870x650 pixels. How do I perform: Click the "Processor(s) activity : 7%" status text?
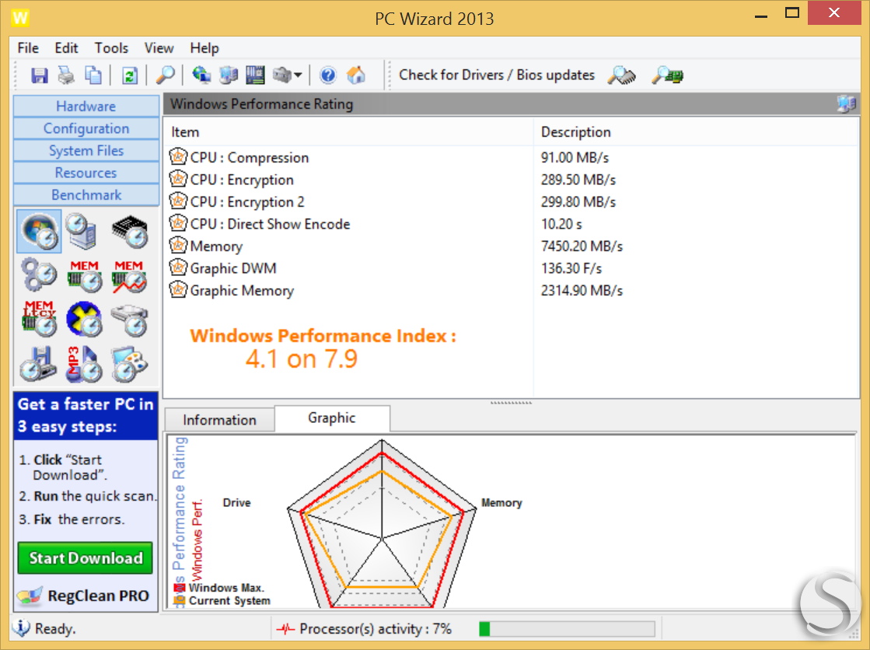point(376,628)
